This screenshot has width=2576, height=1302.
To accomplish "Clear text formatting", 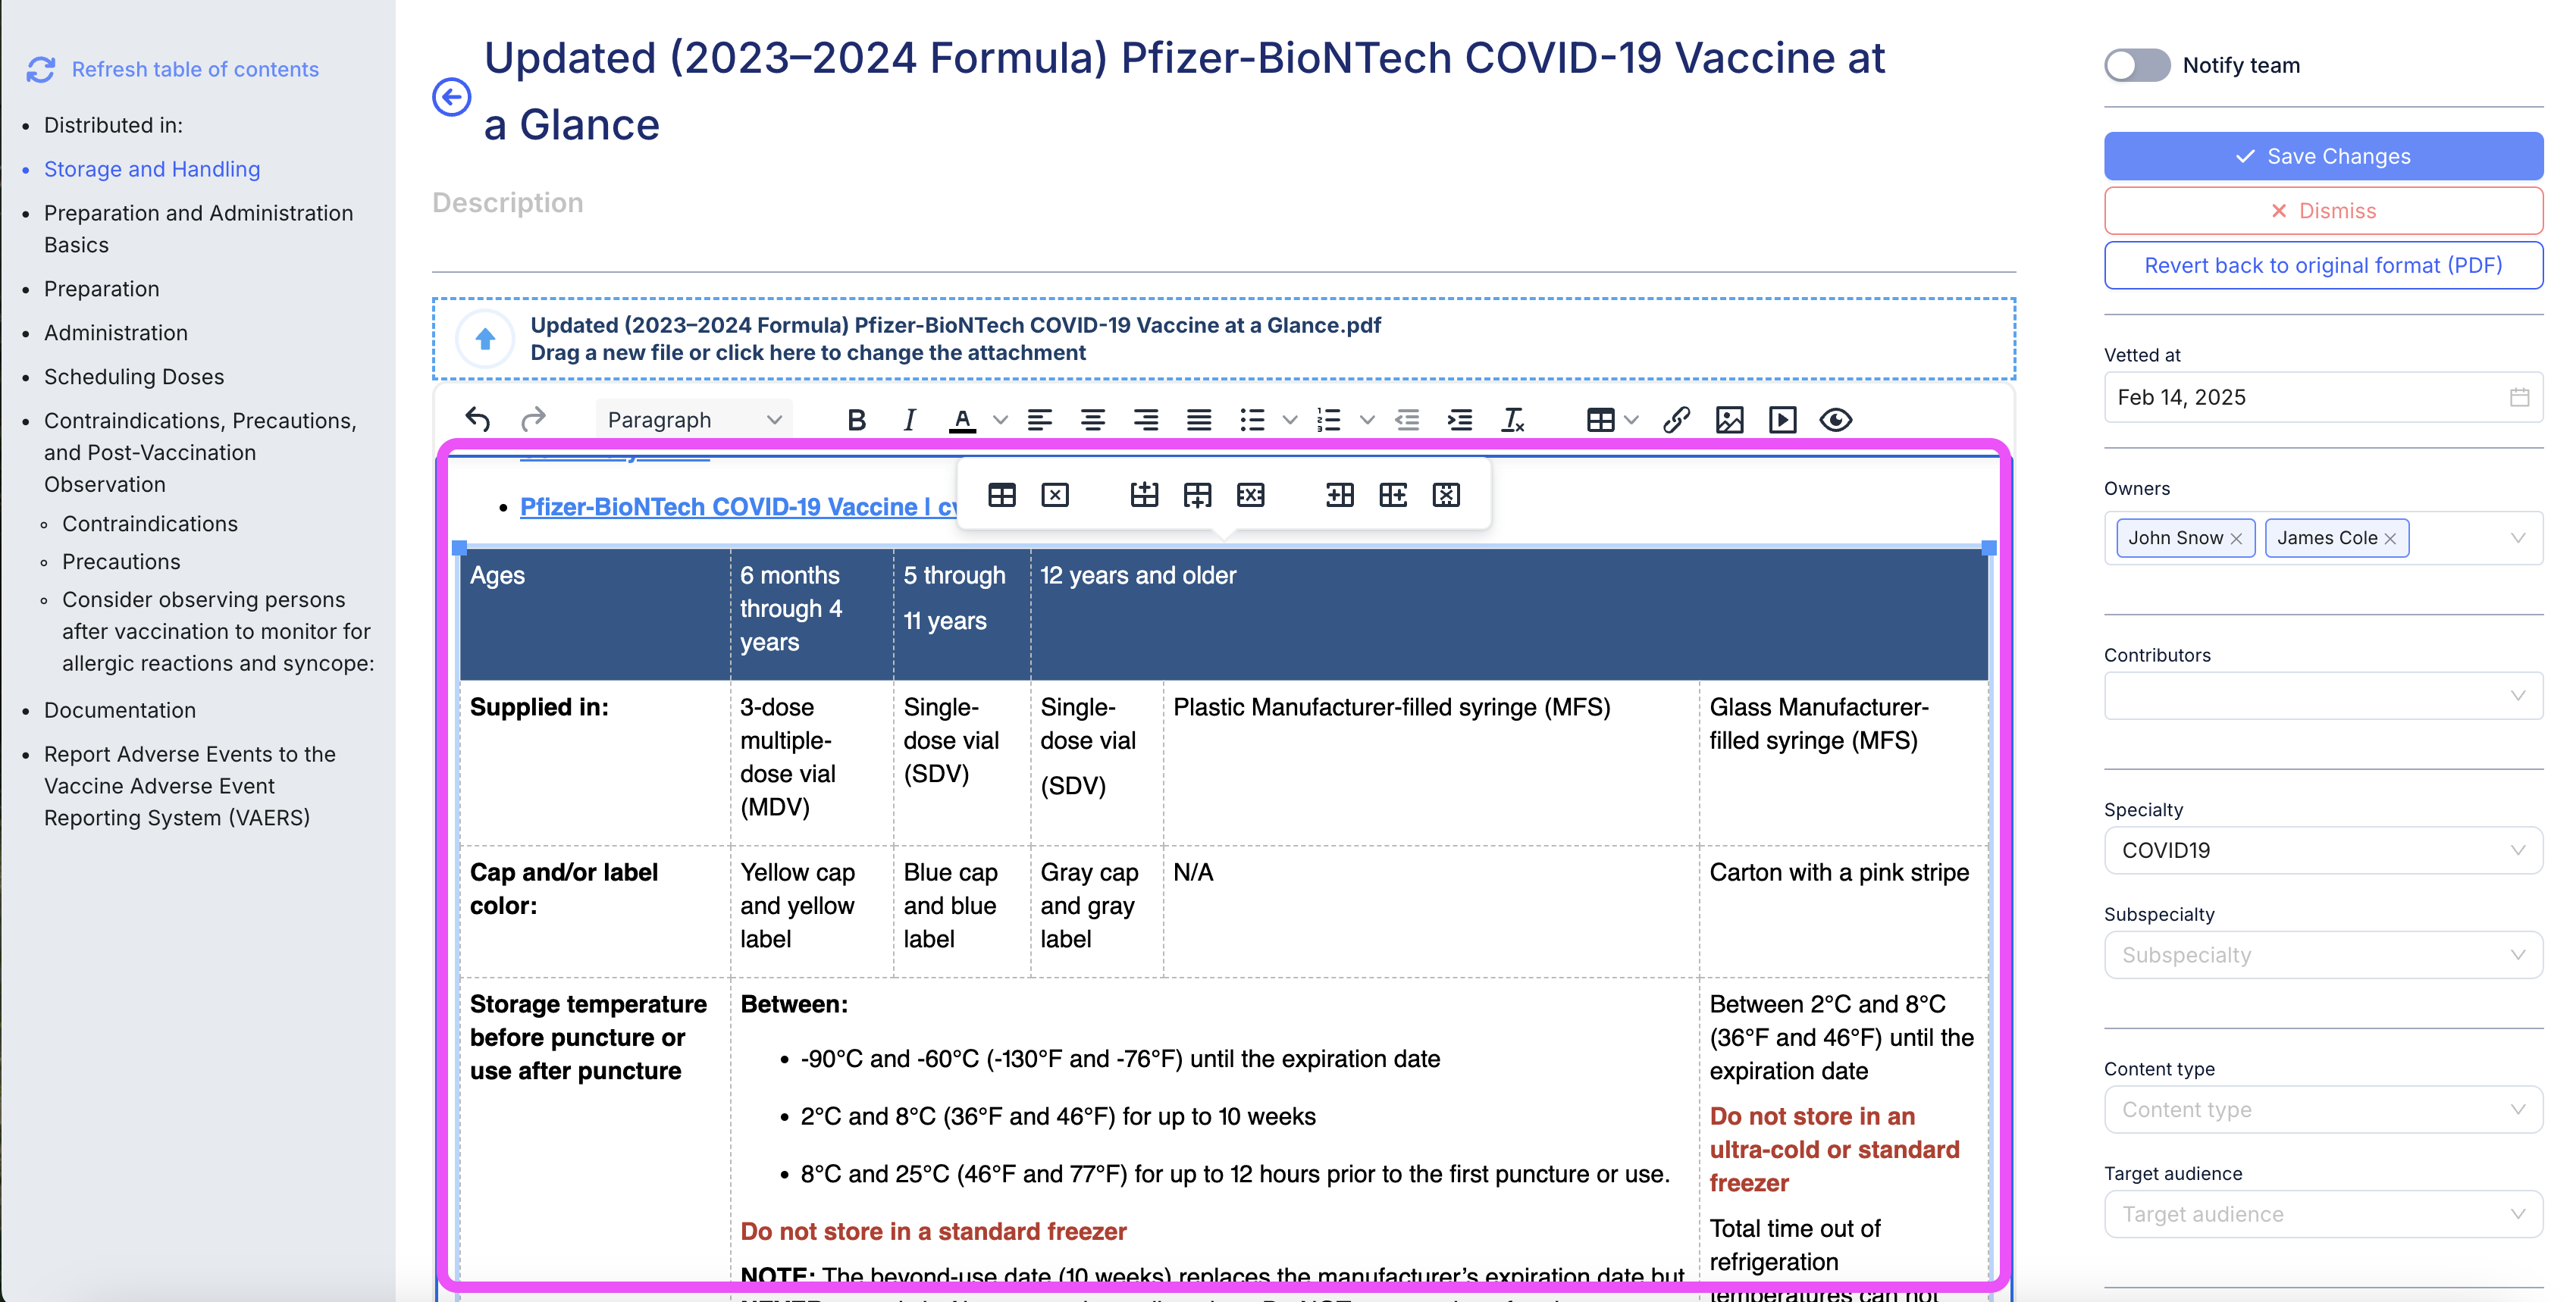I will click(1513, 420).
